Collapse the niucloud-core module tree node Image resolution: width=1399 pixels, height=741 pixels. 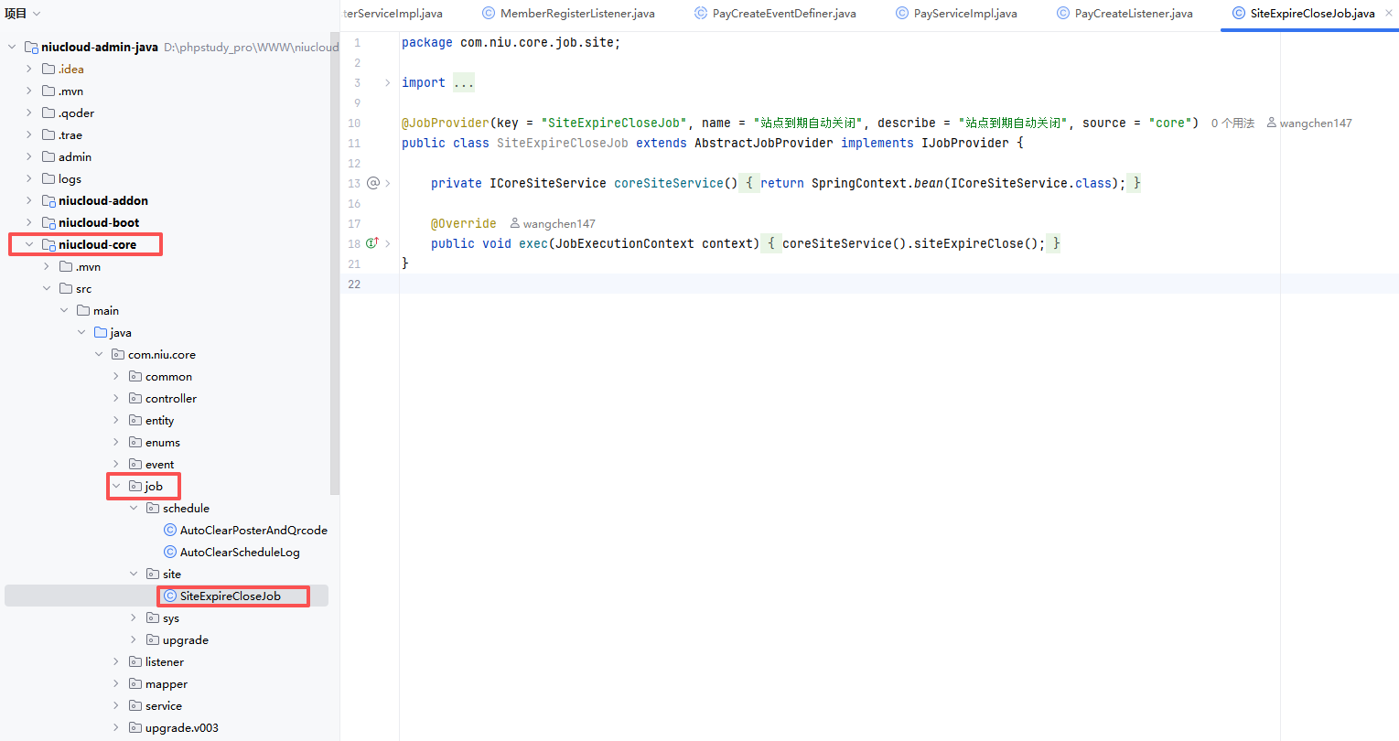tap(29, 245)
